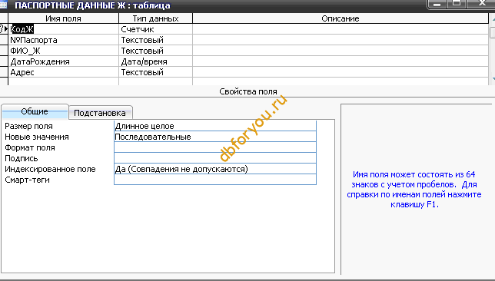The image size is (495, 281).
Task: Click the Подпись input field
Action: [x=215, y=158]
